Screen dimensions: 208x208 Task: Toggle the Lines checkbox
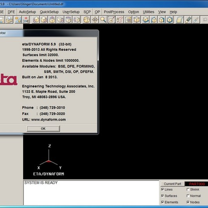pyautogui.click(x=162, y=190)
